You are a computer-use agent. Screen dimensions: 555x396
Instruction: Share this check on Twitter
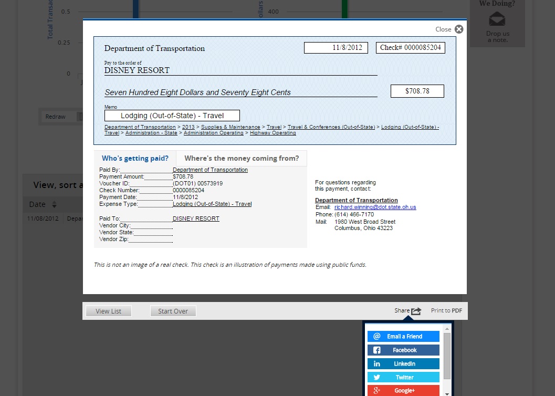click(x=404, y=378)
